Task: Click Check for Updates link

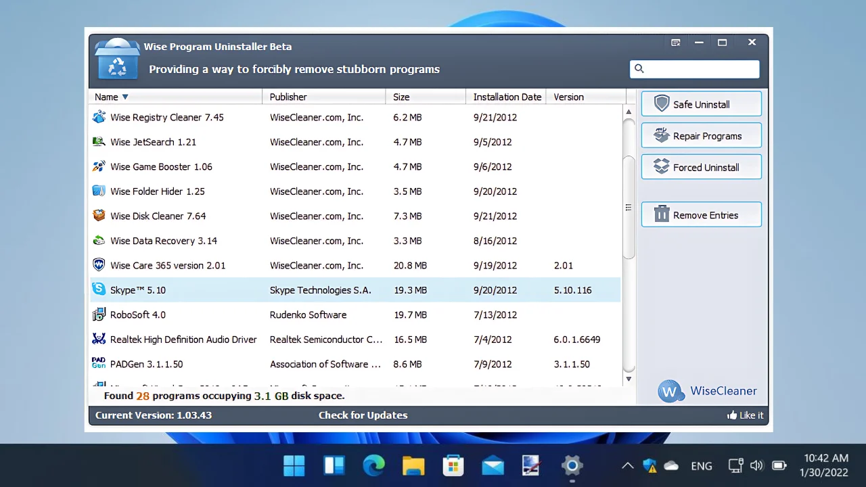Action: 363,415
